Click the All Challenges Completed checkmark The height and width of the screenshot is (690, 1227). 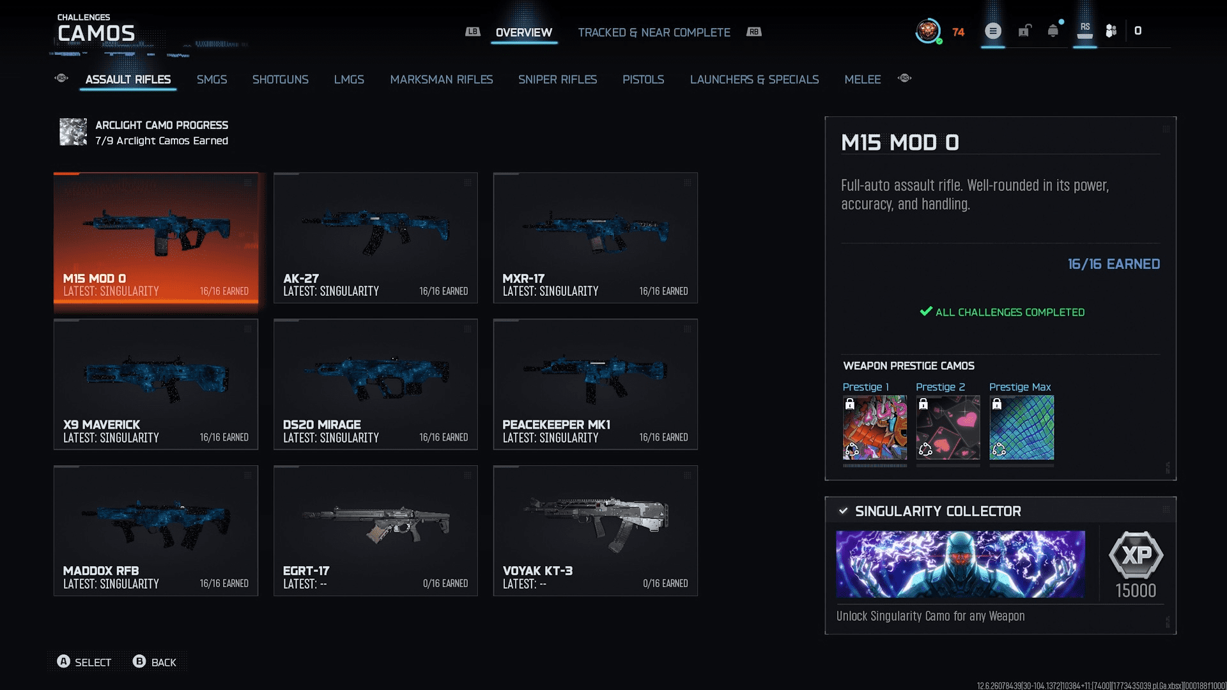click(926, 312)
